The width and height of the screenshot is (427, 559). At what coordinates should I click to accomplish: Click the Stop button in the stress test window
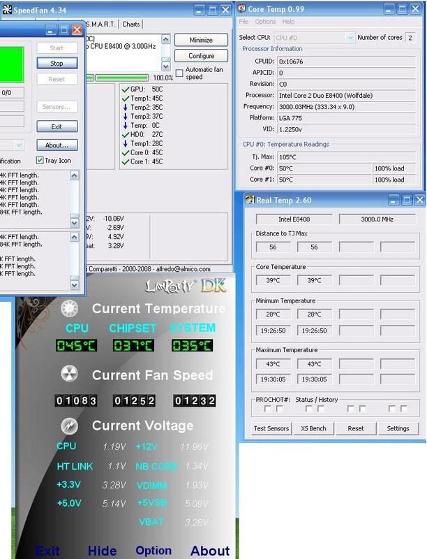(x=57, y=63)
